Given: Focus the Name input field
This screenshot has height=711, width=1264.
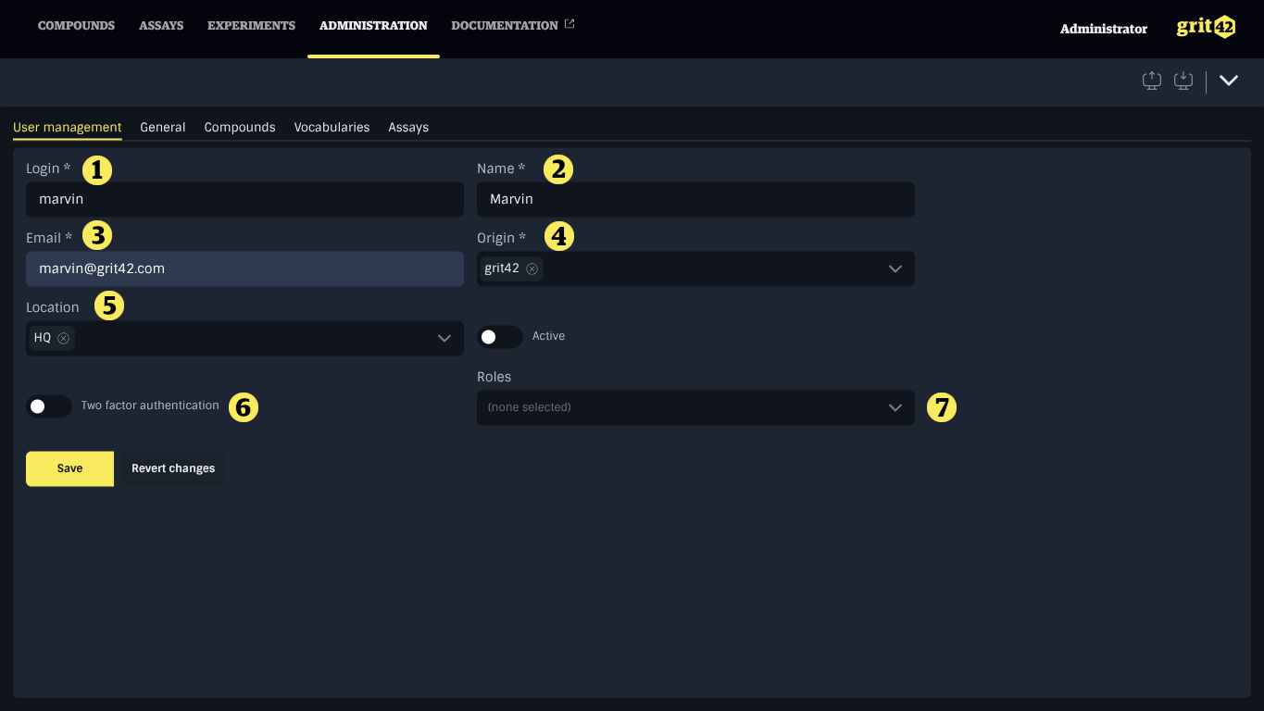Looking at the screenshot, I should point(695,199).
